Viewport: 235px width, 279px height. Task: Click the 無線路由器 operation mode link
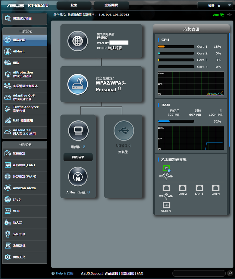pyautogui.click(x=74, y=14)
